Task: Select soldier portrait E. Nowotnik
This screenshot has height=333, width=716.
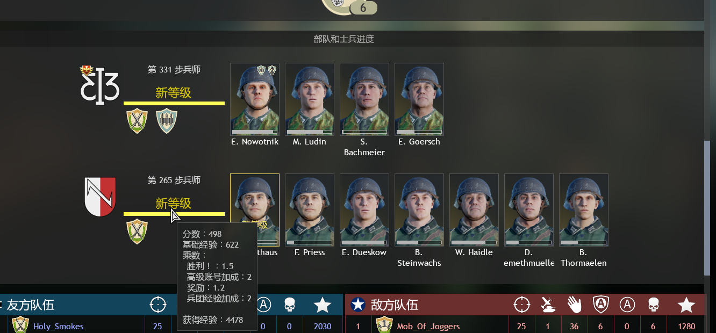Action: (255, 99)
